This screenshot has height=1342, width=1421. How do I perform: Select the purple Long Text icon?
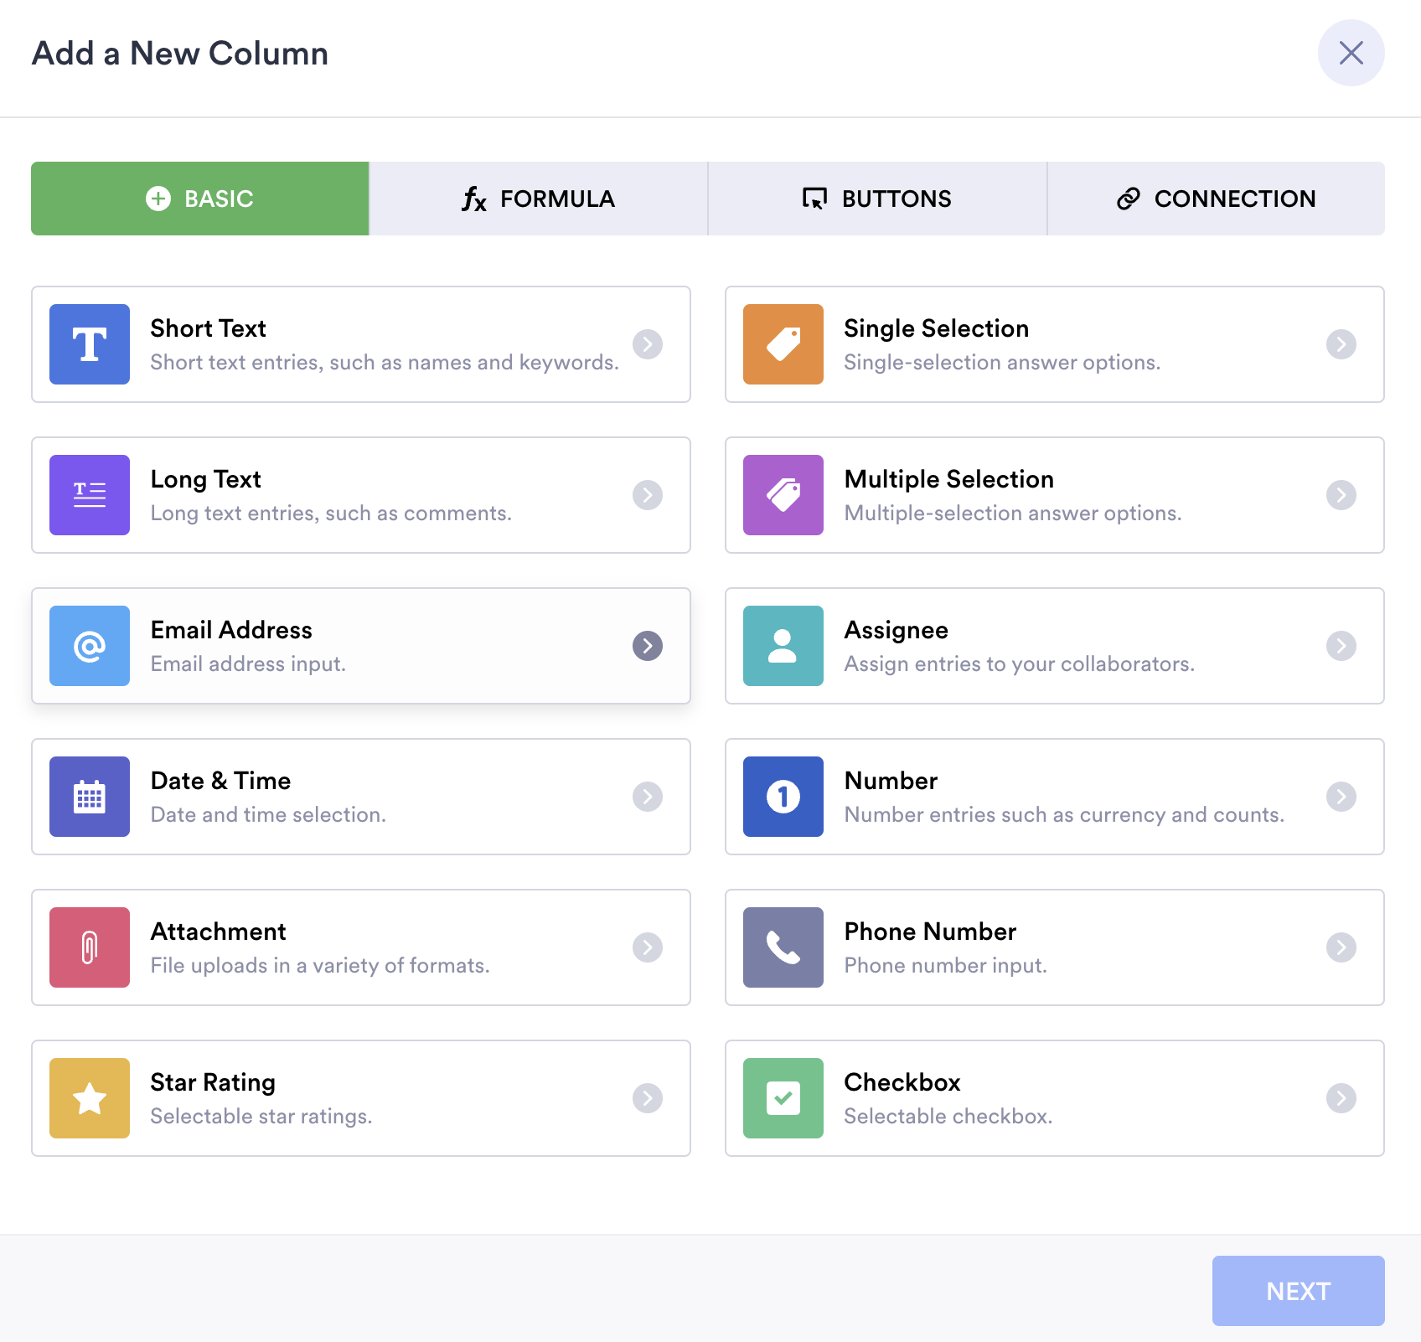point(90,495)
